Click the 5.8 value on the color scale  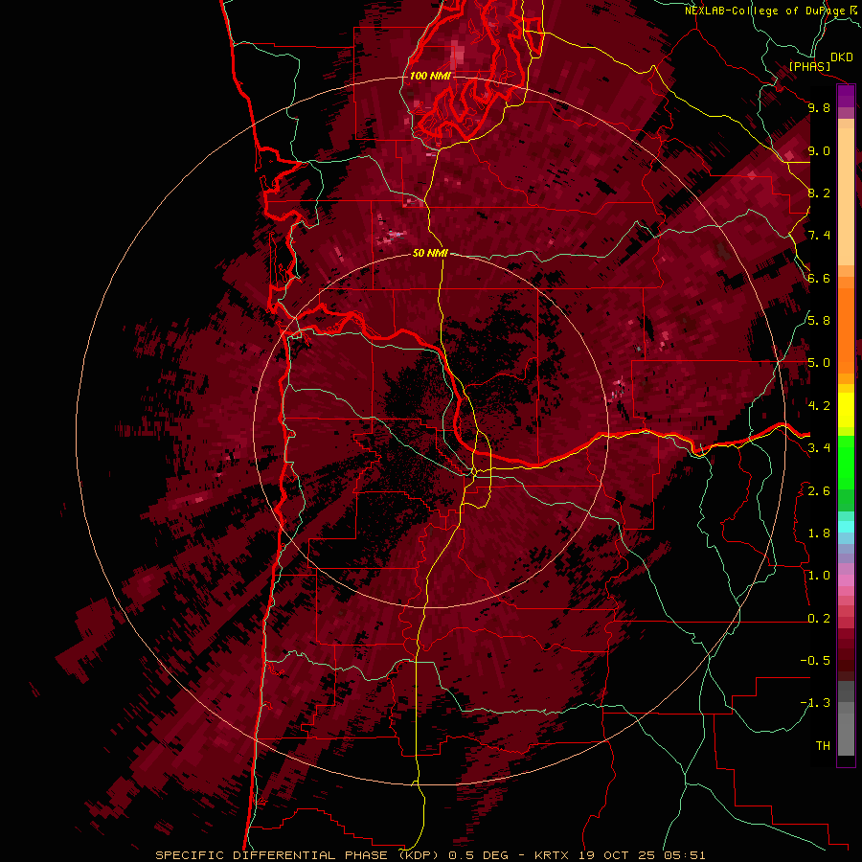(819, 321)
